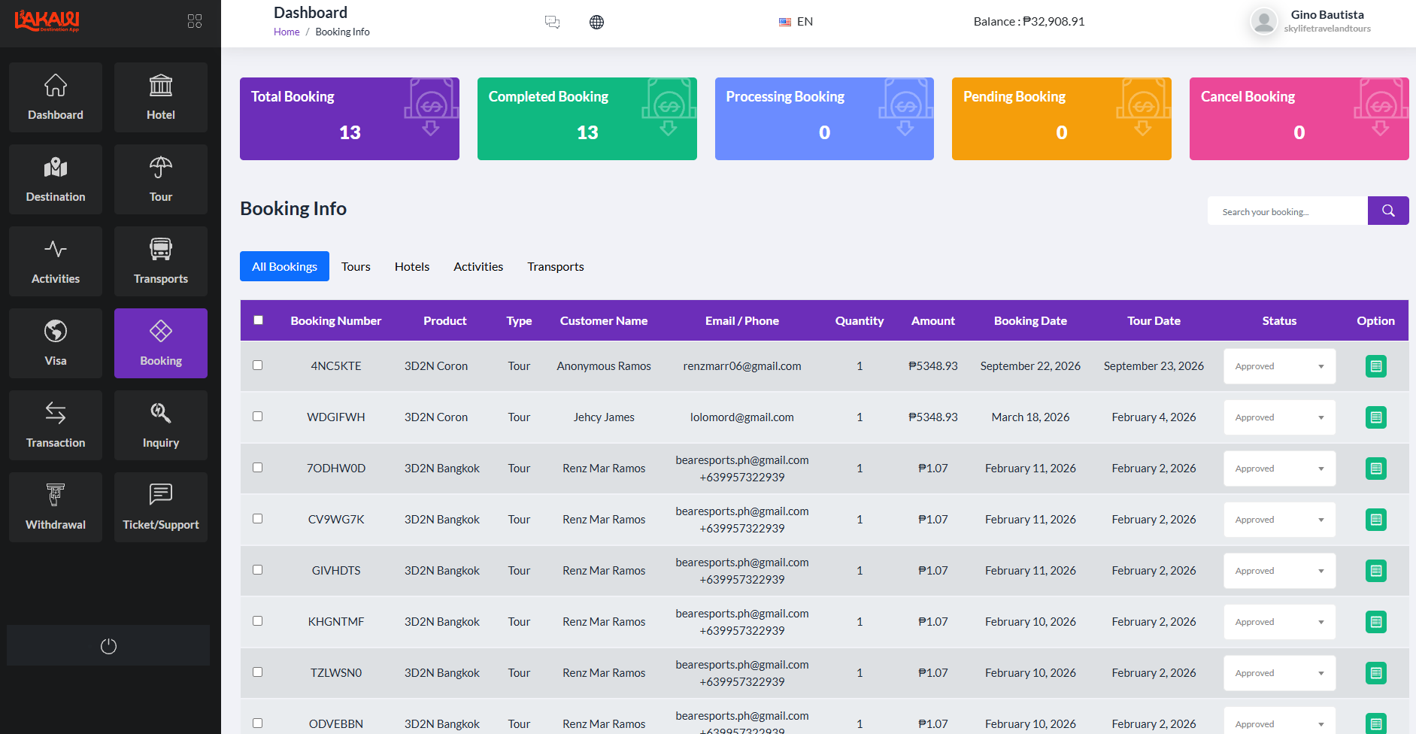The image size is (1416, 734).
Task: Open status dropdown for booking 7ODHW0D
Action: (1279, 469)
